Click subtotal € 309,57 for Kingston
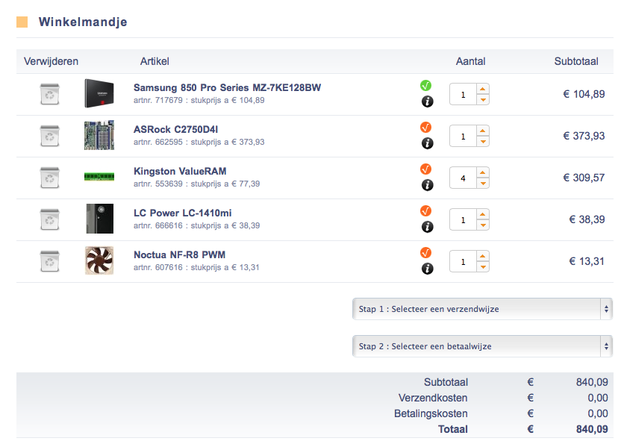Screen dimensions: 621x447 (x=584, y=178)
